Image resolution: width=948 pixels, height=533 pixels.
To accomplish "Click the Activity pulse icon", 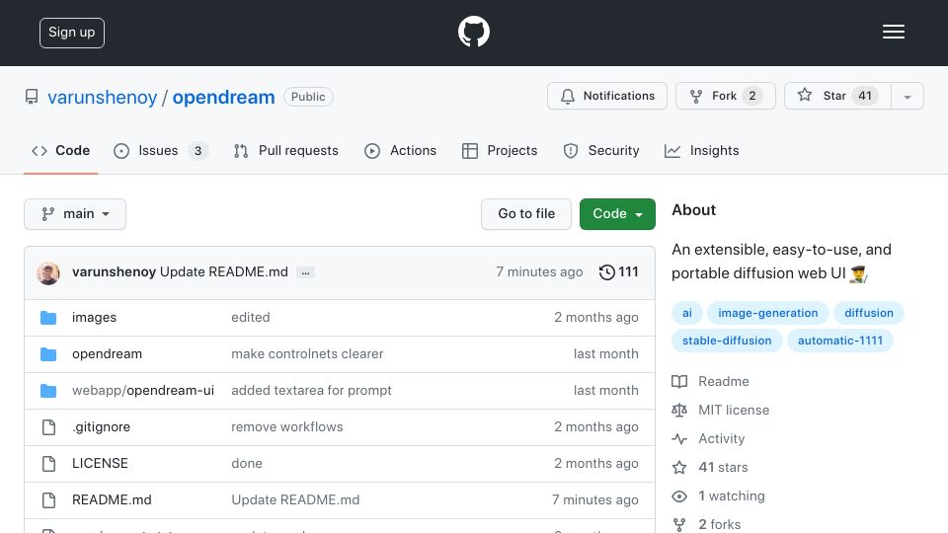I will coord(679,438).
